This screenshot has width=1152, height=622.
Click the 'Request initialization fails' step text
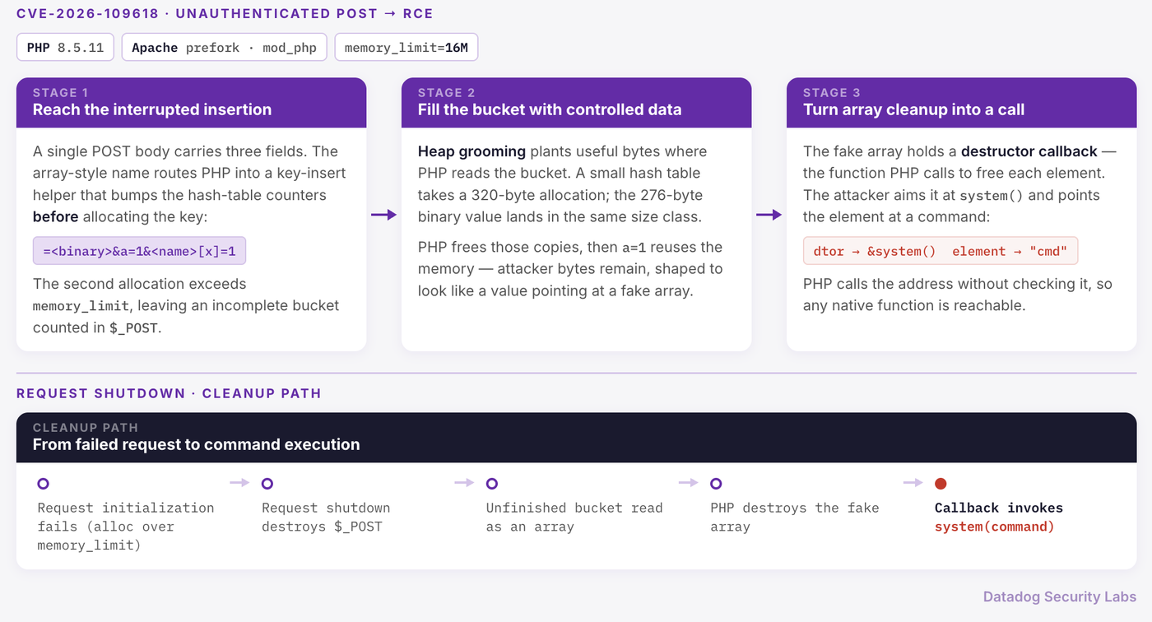pyautogui.click(x=126, y=527)
